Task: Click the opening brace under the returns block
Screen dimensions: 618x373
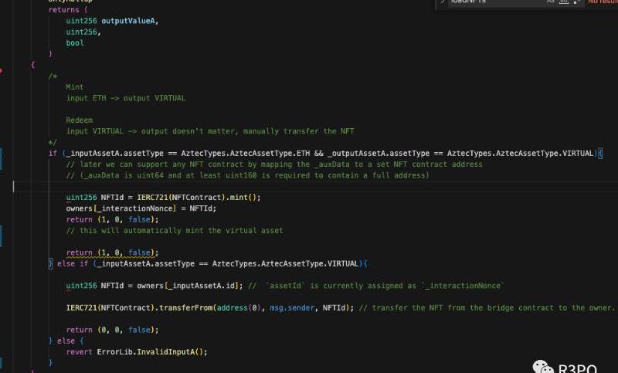Action: (x=32, y=65)
